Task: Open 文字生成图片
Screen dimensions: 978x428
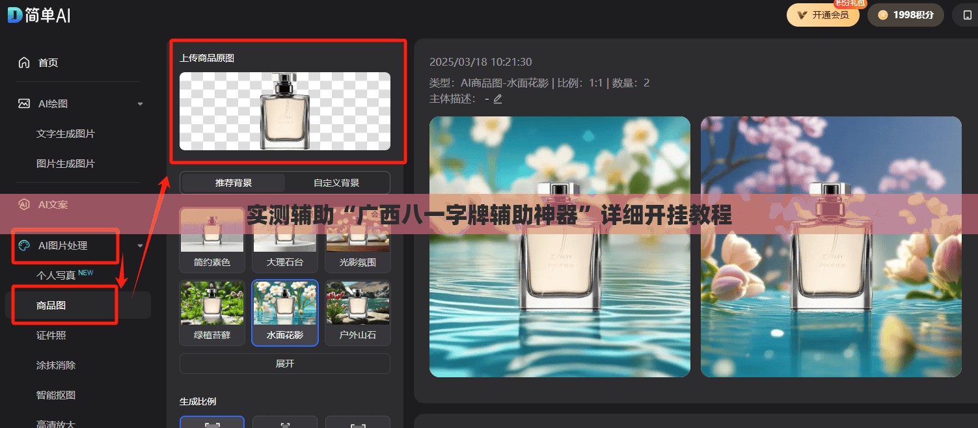Action: pos(66,133)
